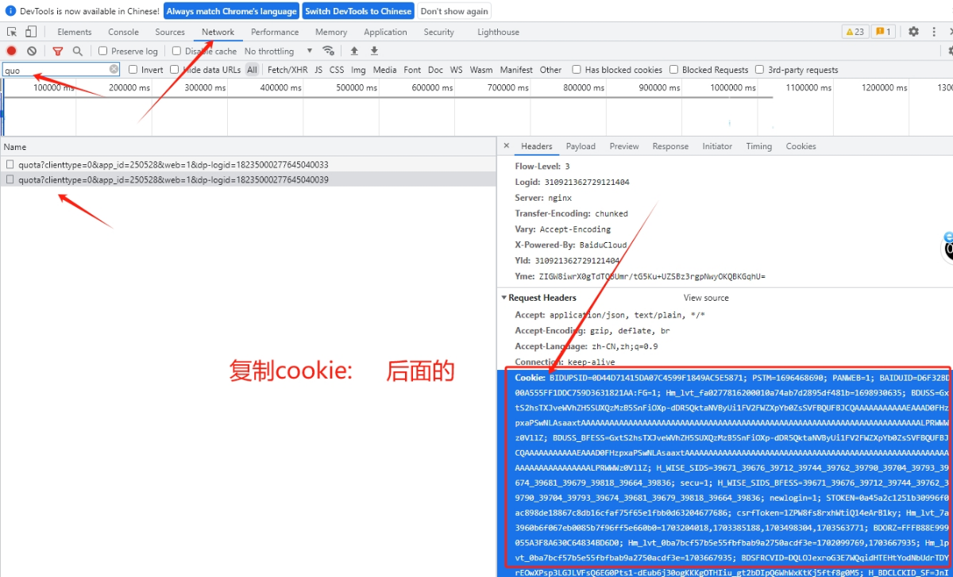Click the 23 warnings badge

[x=855, y=32]
